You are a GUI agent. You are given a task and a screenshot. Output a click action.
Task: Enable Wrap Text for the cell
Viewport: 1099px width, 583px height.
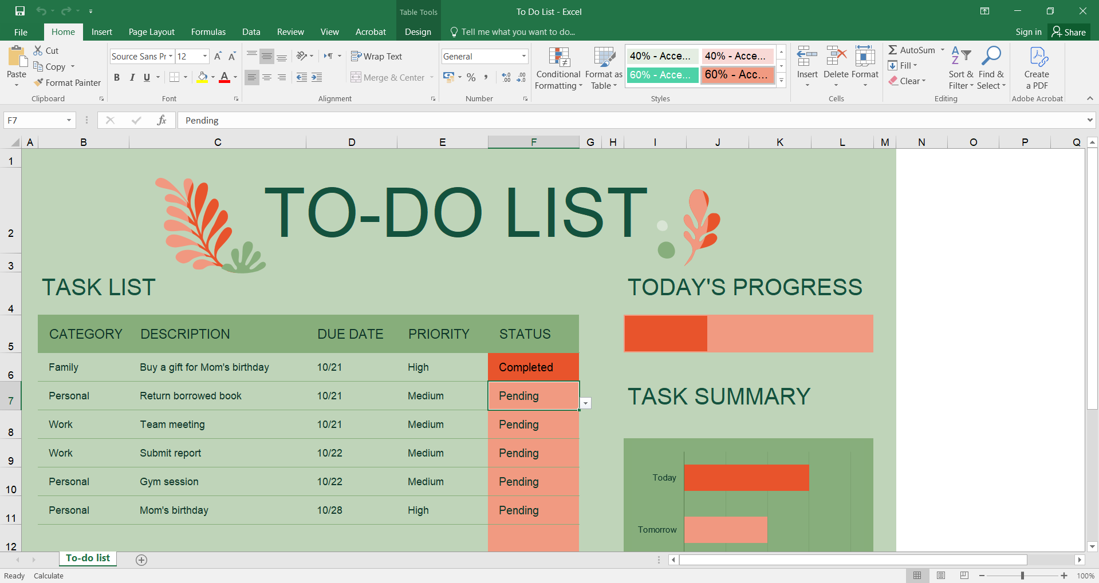(376, 56)
